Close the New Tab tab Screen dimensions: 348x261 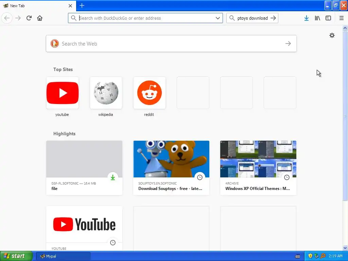70,6
